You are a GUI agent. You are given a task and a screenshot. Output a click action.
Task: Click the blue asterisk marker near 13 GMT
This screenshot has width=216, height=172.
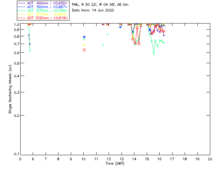120,27
